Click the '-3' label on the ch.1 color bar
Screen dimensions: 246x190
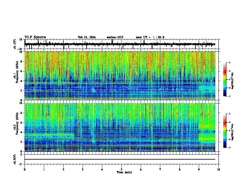(x=229, y=62)
